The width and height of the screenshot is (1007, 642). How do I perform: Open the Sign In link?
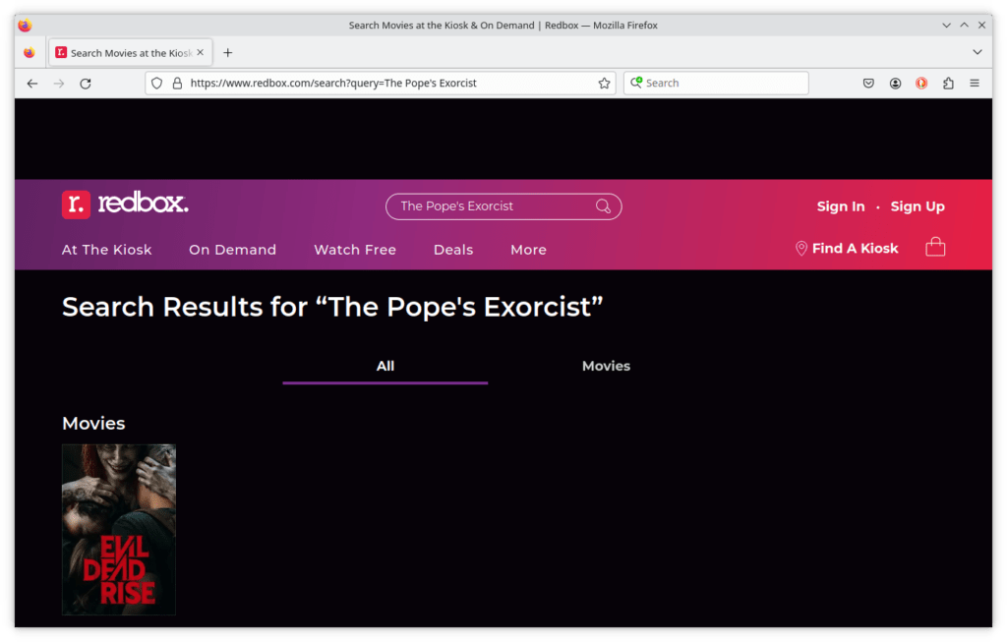coord(840,206)
